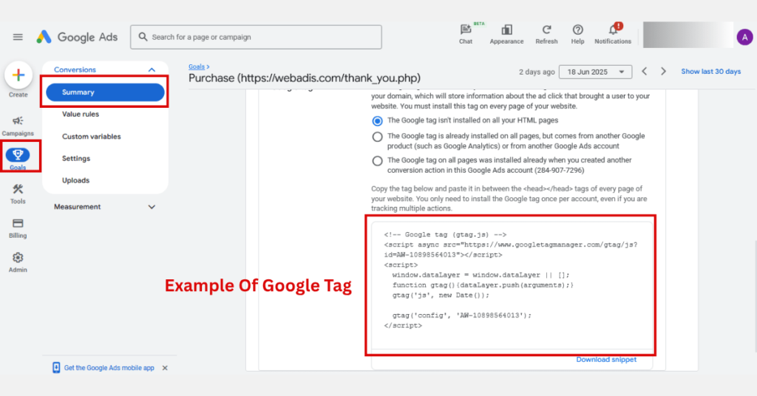Click Get the Google Ads mobile app

pos(109,367)
